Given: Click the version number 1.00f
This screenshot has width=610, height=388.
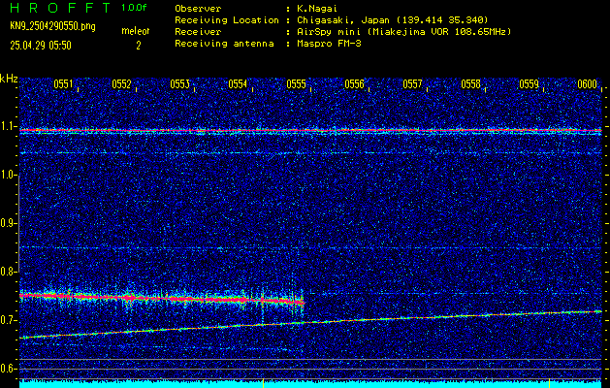Looking at the screenshot, I should [134, 8].
